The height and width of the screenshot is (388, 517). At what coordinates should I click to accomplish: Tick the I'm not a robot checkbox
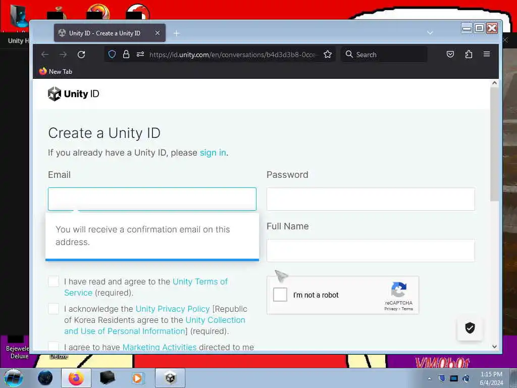click(280, 295)
